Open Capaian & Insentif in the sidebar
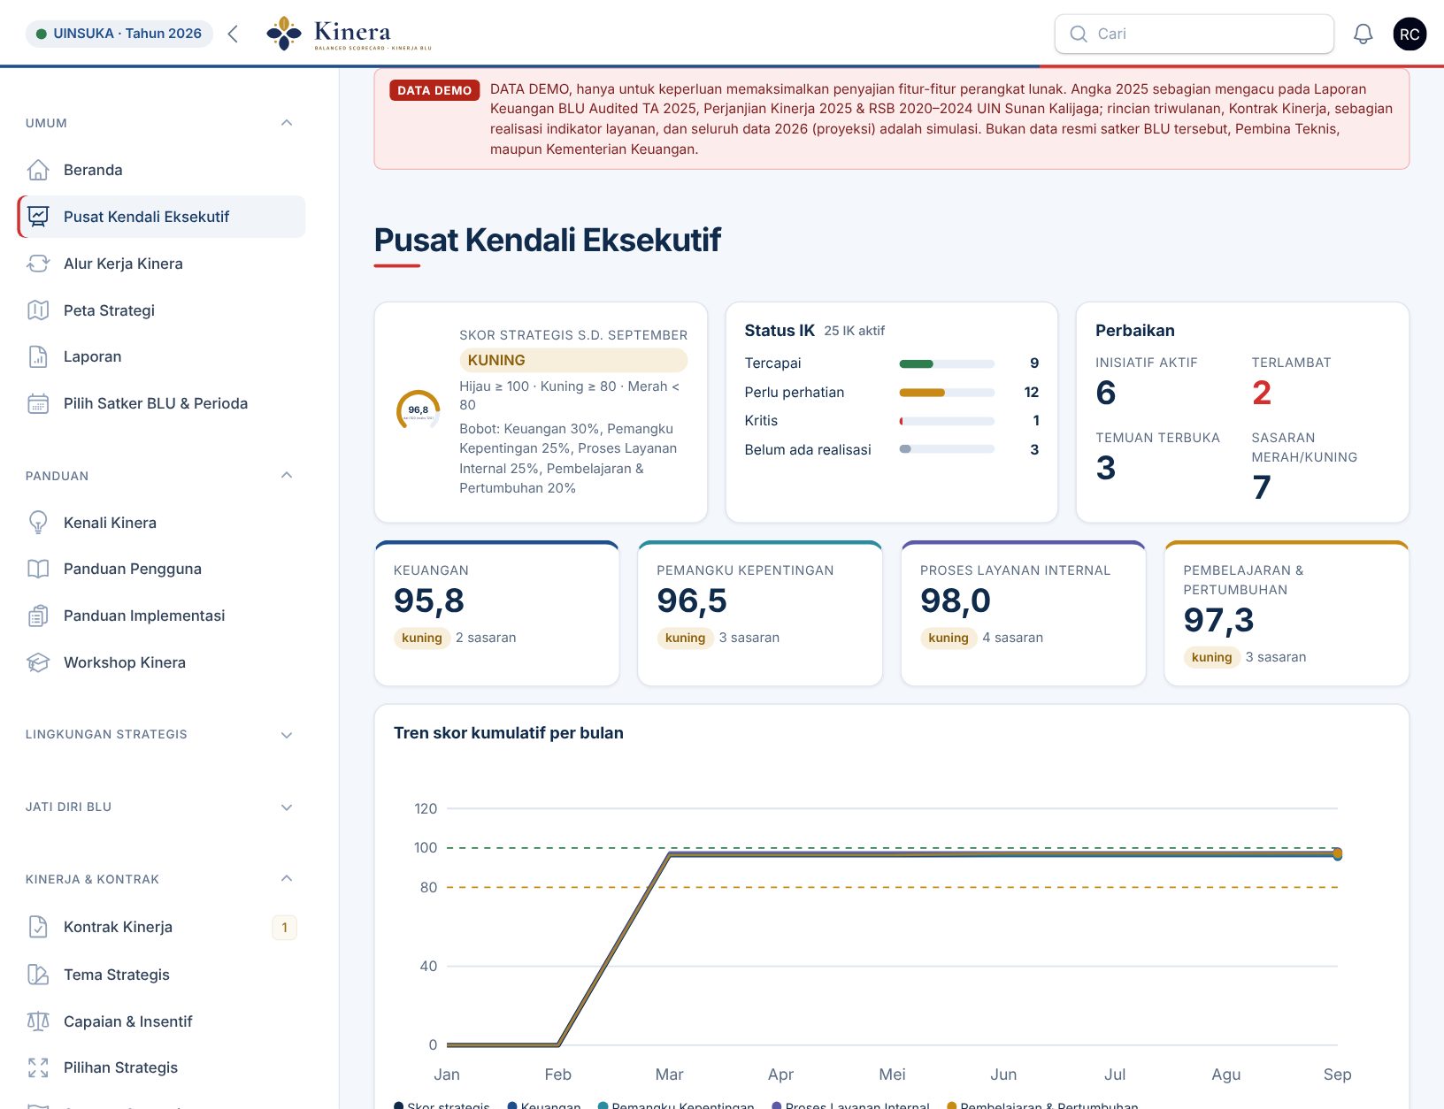This screenshot has height=1109, width=1444. pos(161,1021)
